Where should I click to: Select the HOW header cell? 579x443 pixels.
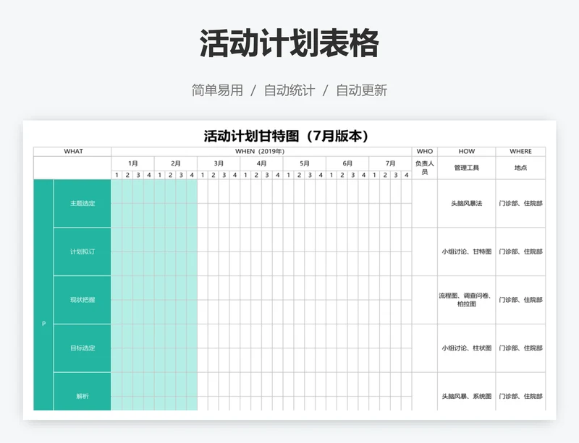click(467, 152)
